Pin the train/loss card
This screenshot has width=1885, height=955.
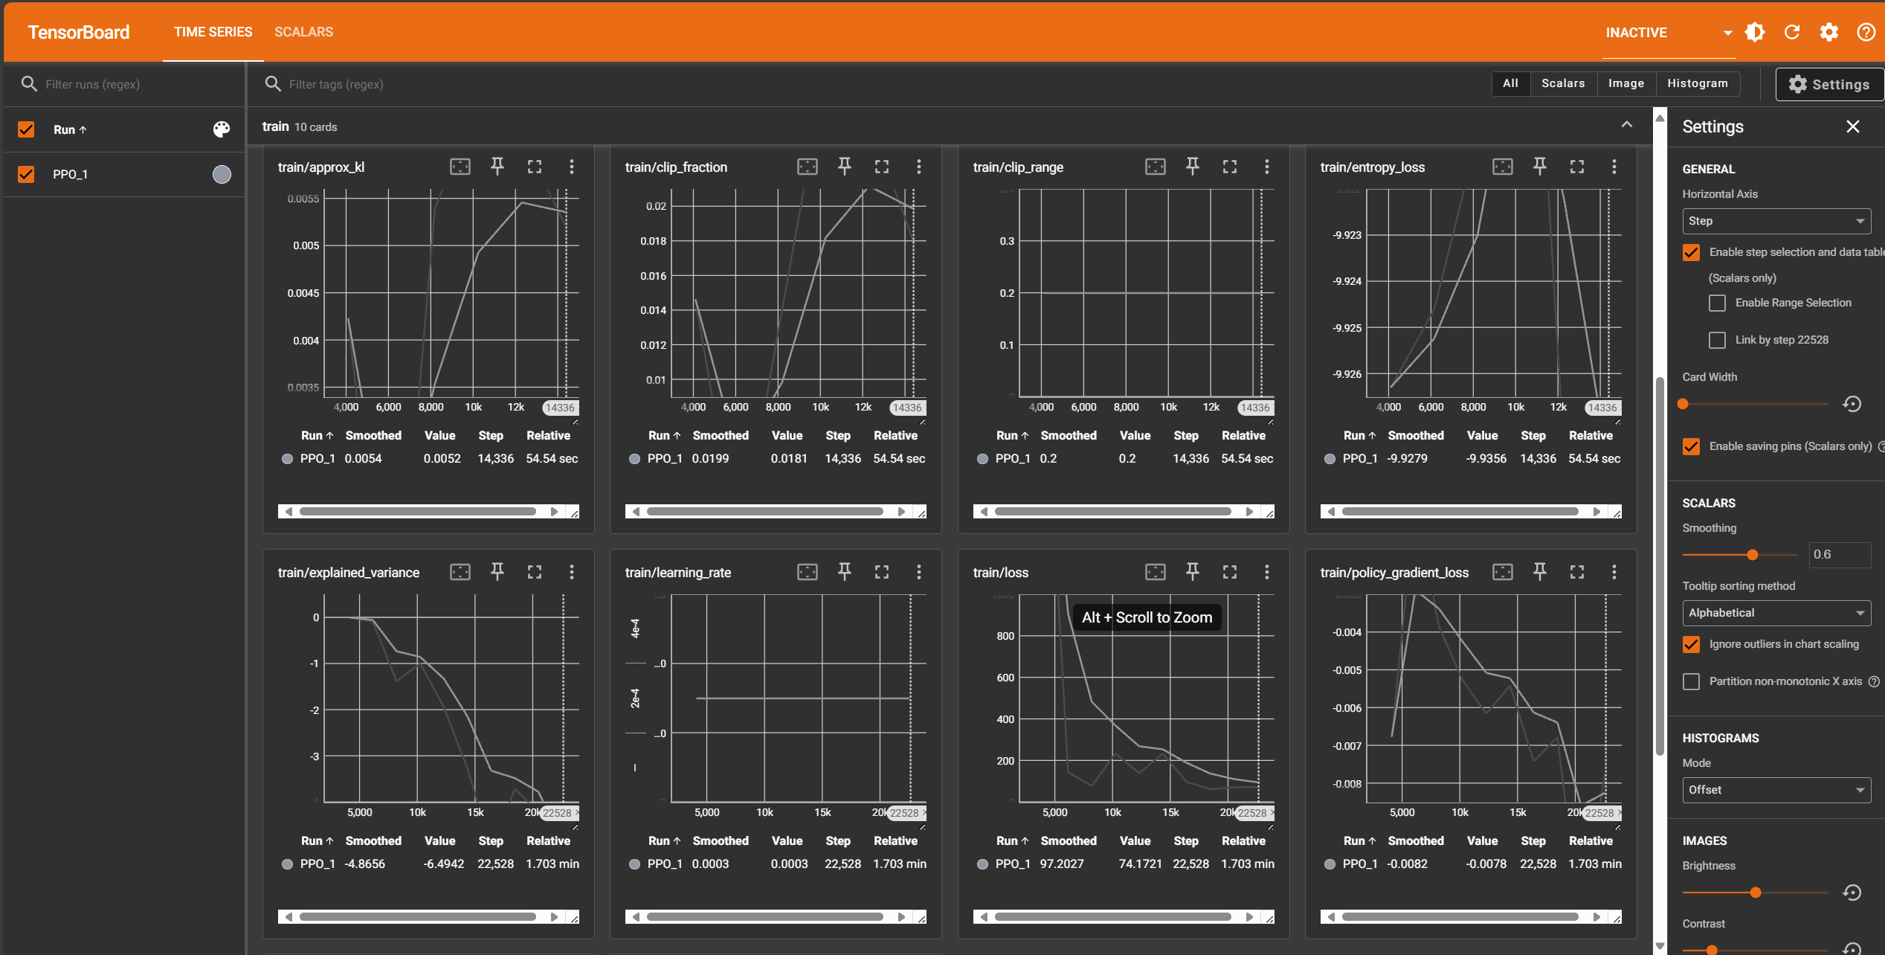click(x=1192, y=572)
